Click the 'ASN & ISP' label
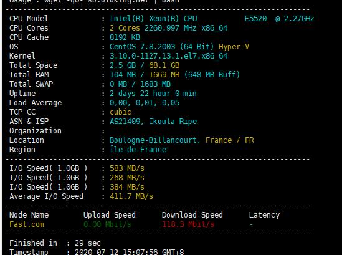 29,122
